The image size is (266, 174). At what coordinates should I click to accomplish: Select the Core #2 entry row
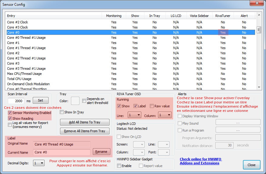pos(131,53)
